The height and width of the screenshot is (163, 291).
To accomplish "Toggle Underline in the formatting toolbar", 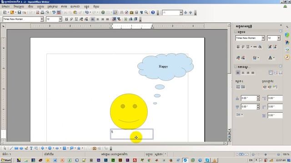I will point(76,19).
